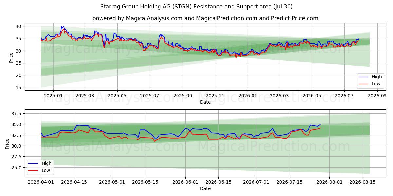Click the top chart x-axis label 2026-07
The height and width of the screenshot is (196, 393).
344,96
